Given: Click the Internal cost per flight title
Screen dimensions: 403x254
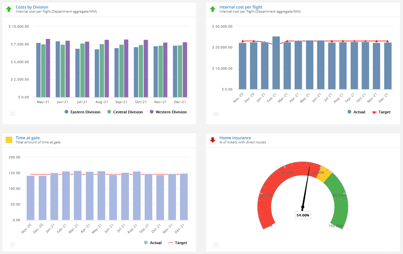Looking at the screenshot, I should point(242,7).
